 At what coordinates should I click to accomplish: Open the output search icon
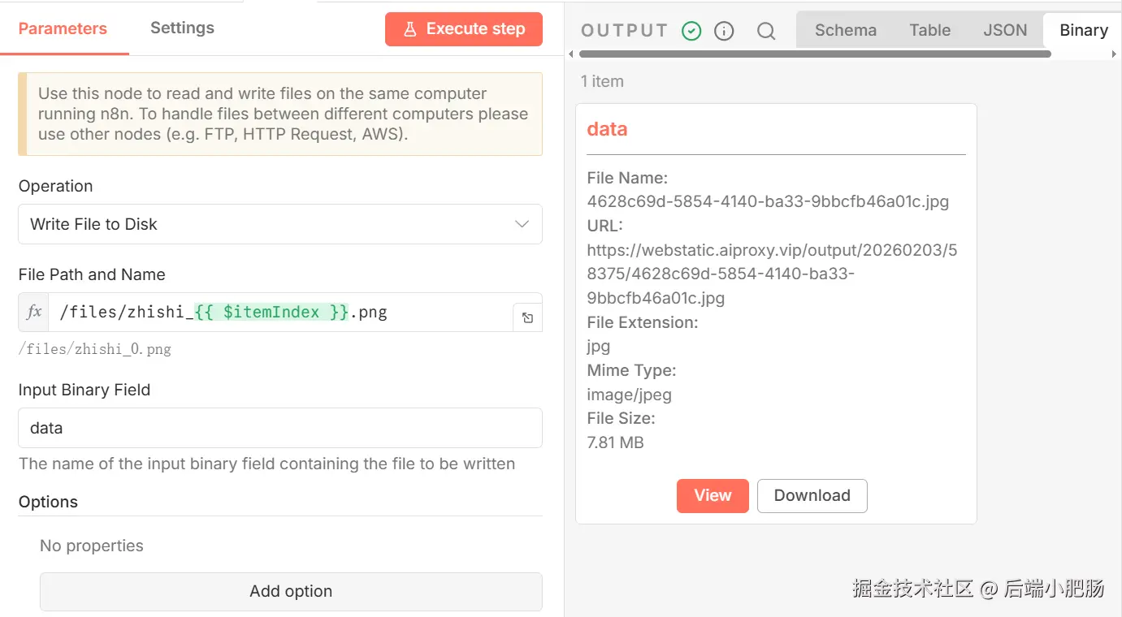coord(765,31)
